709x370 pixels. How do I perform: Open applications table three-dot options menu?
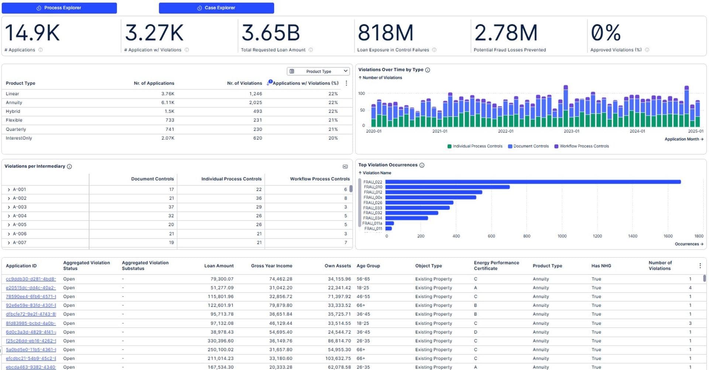(700, 266)
